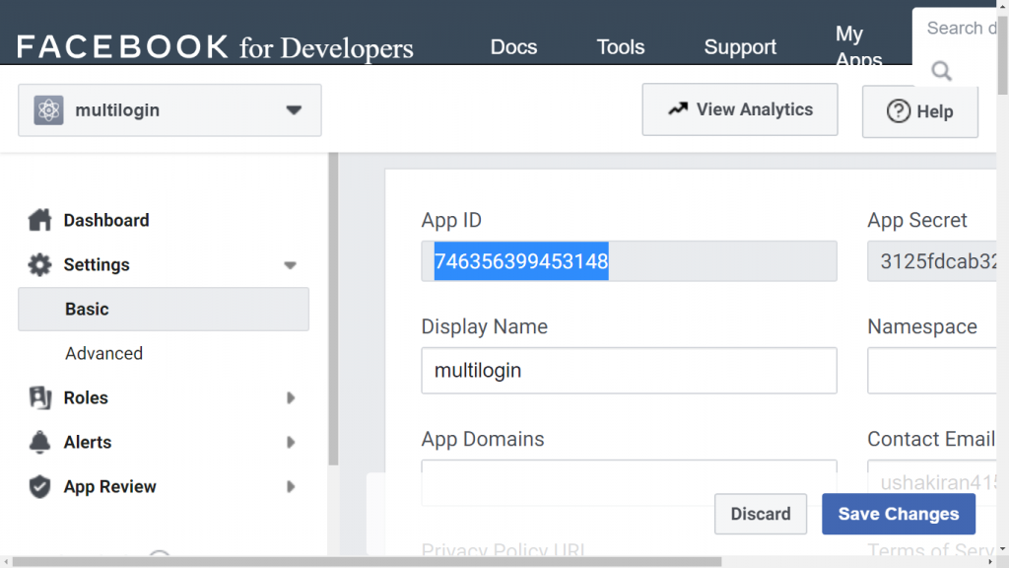
Task: Click the page vertical scrollbar thumb
Action: point(1002,55)
